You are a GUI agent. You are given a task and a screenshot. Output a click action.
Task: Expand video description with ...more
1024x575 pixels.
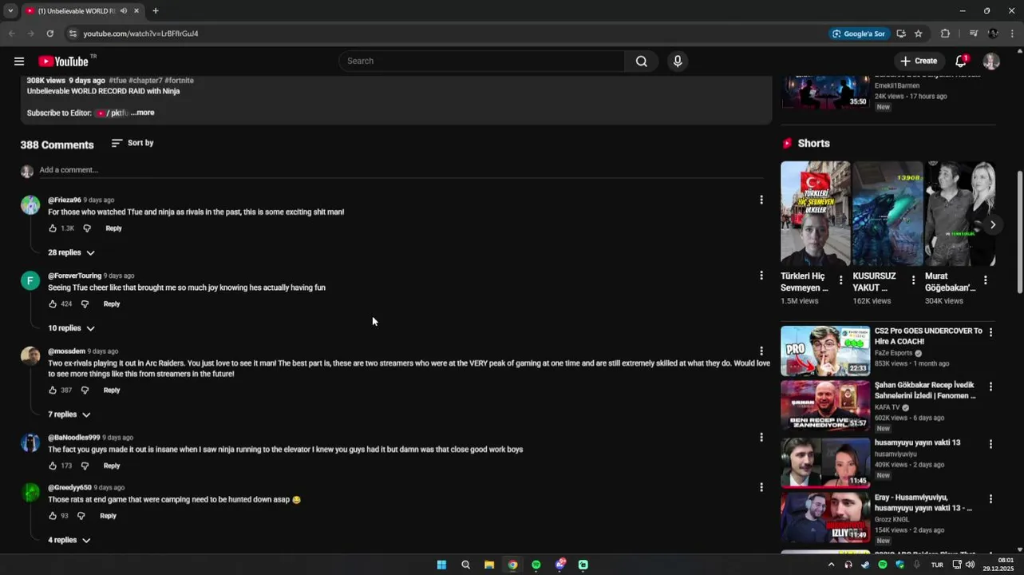tap(143, 113)
